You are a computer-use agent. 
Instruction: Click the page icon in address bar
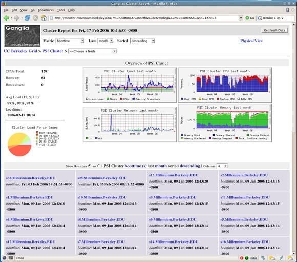coord(52,18)
